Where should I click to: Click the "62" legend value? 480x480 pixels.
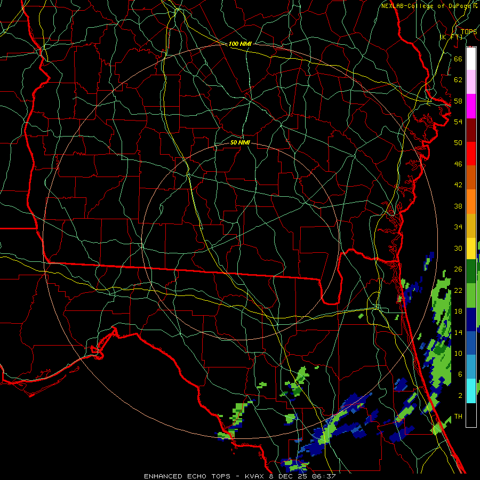click(x=458, y=80)
